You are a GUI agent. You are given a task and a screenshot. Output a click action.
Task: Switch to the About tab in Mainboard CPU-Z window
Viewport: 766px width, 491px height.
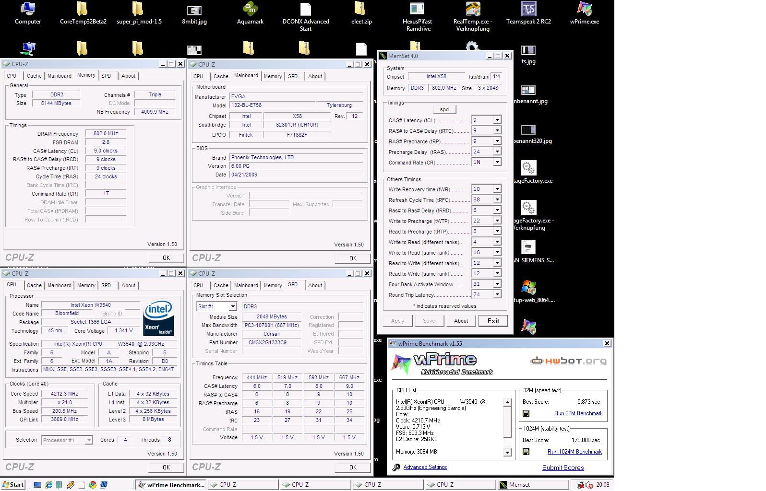(x=315, y=76)
